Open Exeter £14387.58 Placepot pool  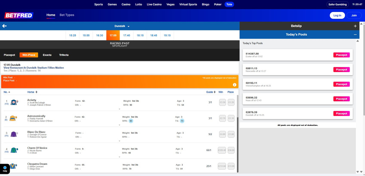coord(341,55)
